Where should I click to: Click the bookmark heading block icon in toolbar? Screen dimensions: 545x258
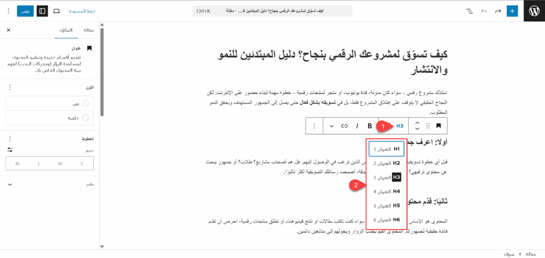point(439,126)
